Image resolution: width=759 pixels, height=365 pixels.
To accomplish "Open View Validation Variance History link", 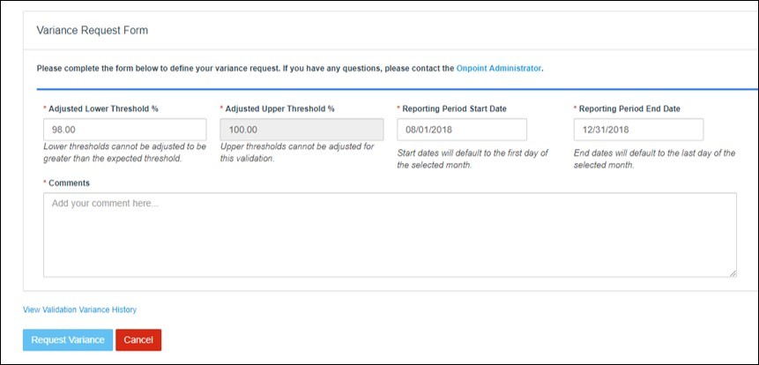I will (x=80, y=309).
